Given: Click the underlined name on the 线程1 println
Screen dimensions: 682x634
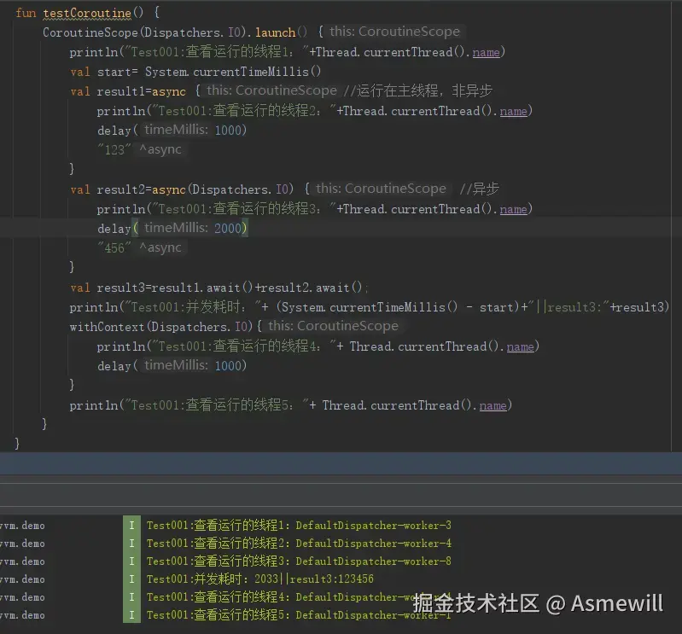Looking at the screenshot, I should pyautogui.click(x=486, y=52).
